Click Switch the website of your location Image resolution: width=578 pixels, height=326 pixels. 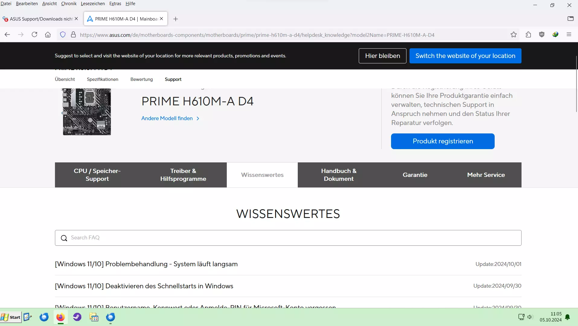(x=465, y=56)
